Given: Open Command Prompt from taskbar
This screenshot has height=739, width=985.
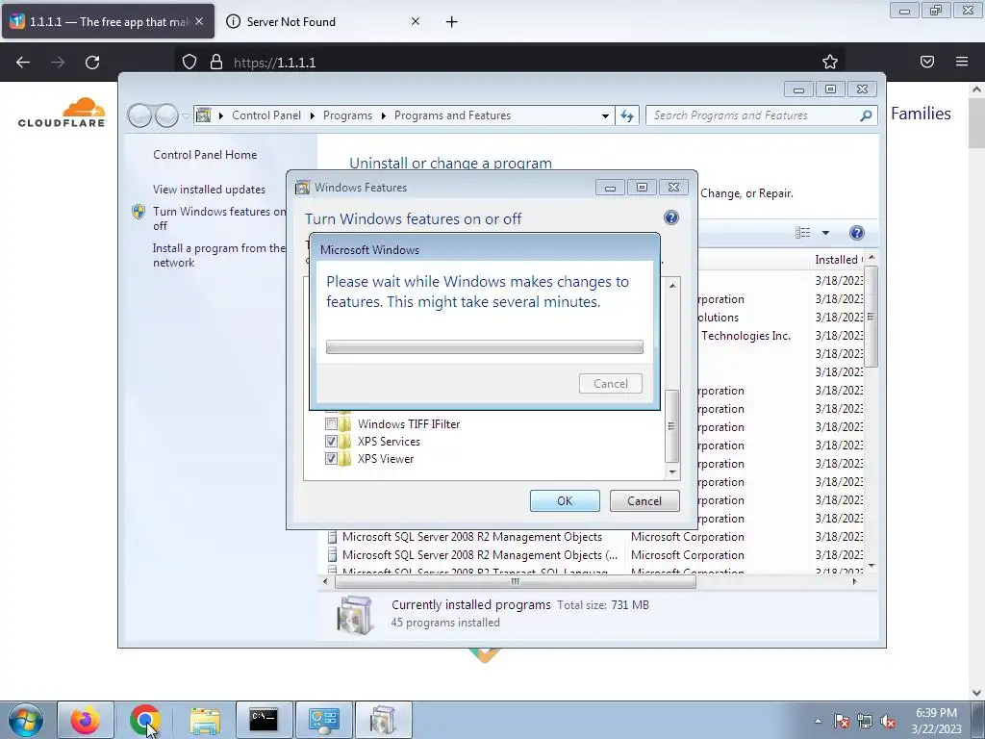Looking at the screenshot, I should [x=264, y=720].
